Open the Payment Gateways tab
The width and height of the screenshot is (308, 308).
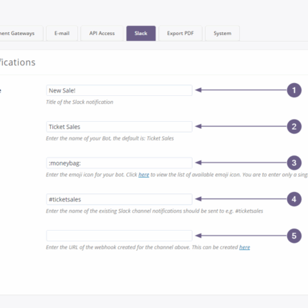point(21,34)
